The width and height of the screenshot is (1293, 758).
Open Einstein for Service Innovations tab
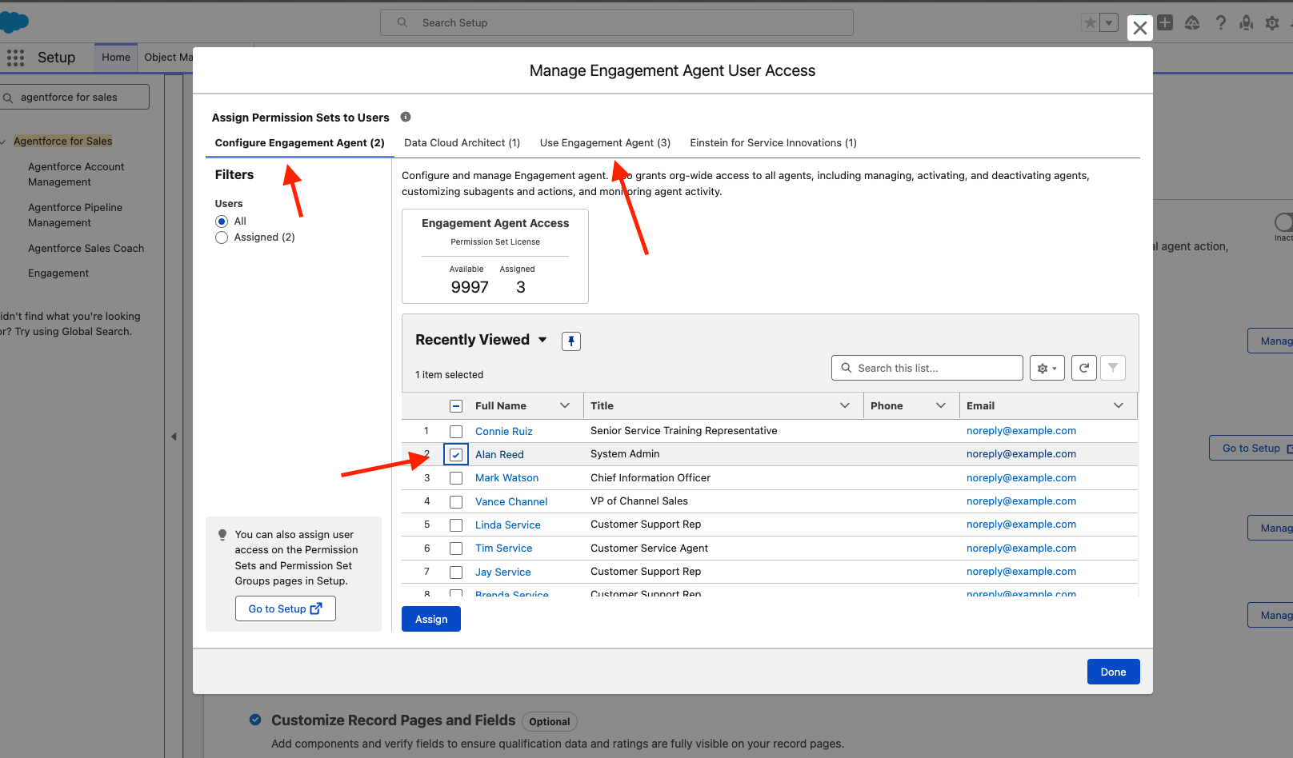[773, 143]
